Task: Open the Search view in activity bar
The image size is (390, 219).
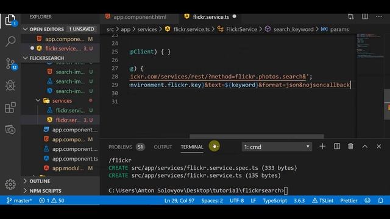Action: pyautogui.click(x=10, y=41)
